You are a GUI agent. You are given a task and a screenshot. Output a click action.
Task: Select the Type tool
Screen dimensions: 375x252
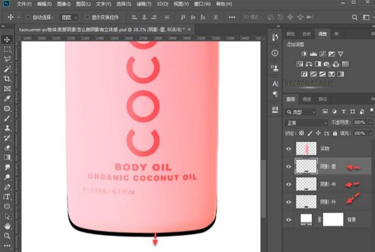click(x=7, y=196)
